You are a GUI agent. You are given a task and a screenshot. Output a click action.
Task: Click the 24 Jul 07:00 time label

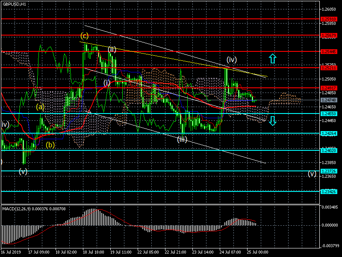[230, 252]
